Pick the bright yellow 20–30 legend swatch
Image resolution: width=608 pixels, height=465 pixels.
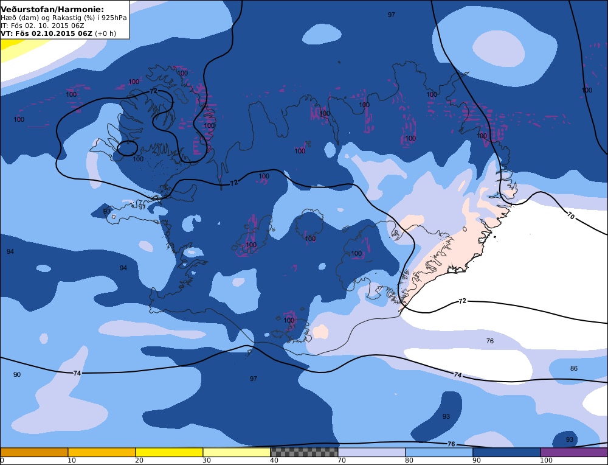click(x=169, y=452)
